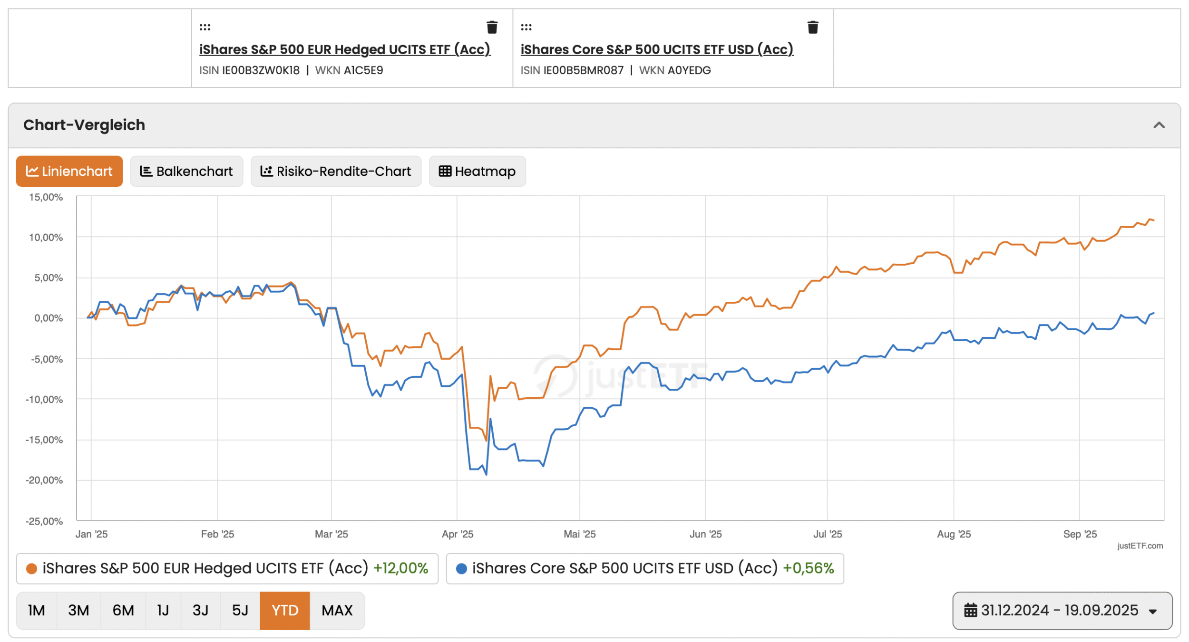Grab the drag handle of the EUR Hedged ETF

point(205,28)
